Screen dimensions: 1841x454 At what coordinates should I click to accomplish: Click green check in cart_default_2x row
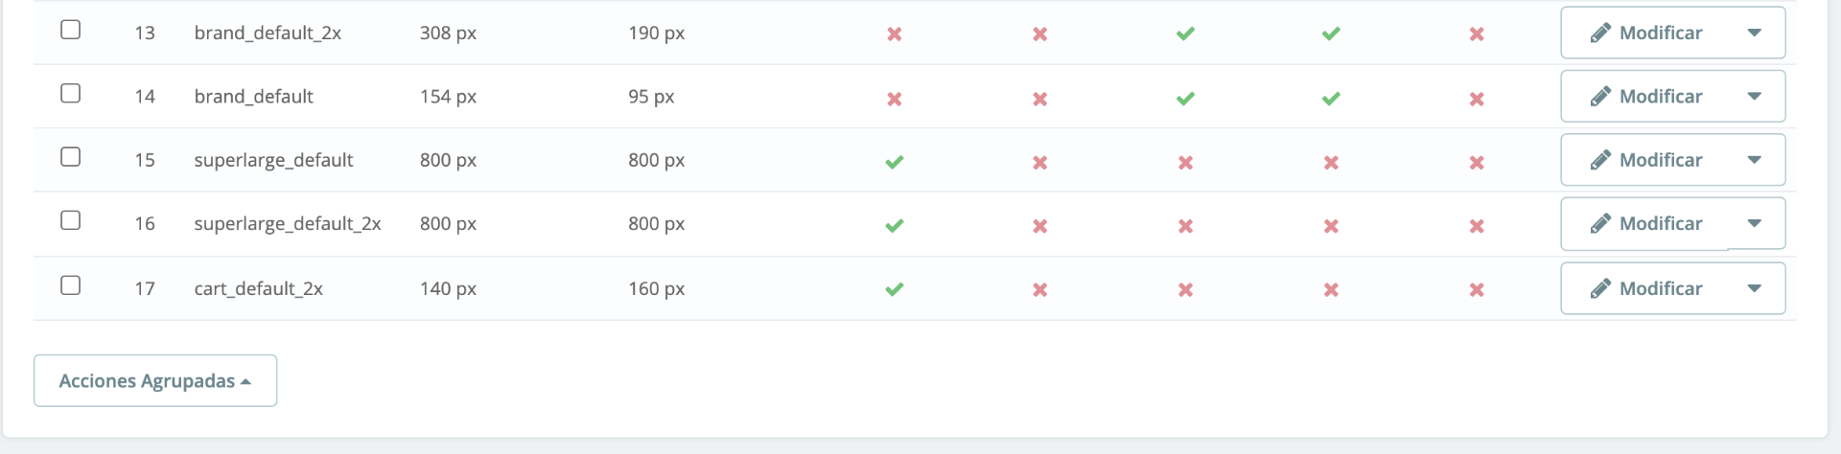(894, 289)
